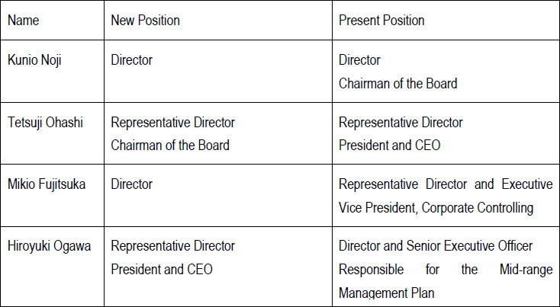Screen dimensions: 560x307
Task: Click the "Name" column header cell
Action: [x=24, y=21]
